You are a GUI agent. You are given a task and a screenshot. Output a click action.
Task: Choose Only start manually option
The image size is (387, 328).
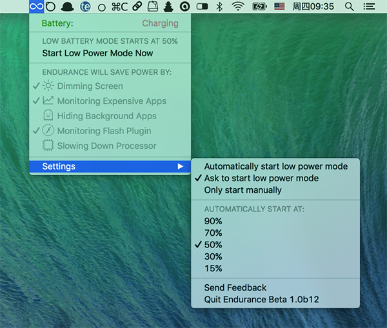coord(243,190)
